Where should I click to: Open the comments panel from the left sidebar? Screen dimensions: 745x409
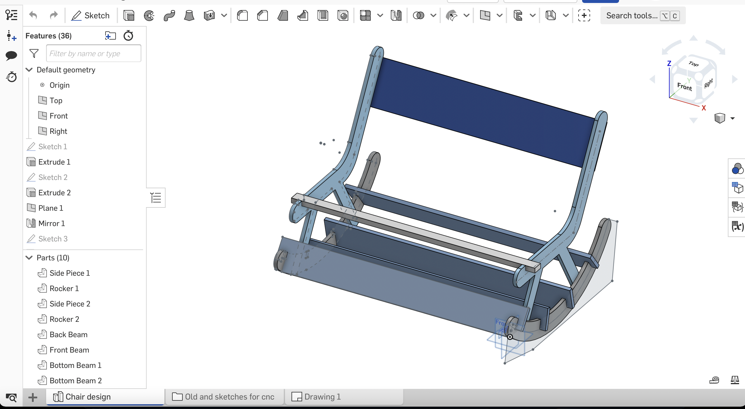pyautogui.click(x=12, y=56)
